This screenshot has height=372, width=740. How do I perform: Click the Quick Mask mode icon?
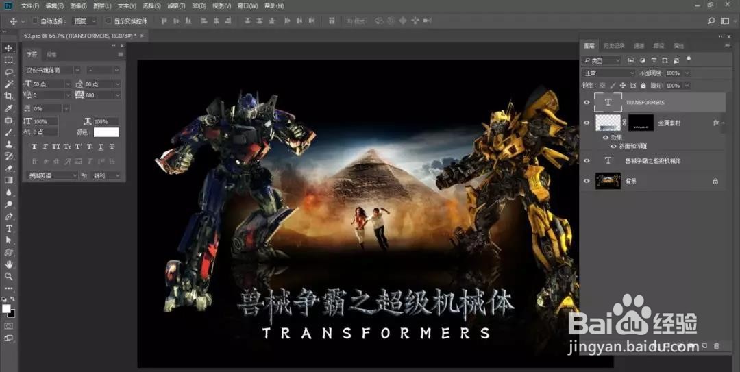click(8, 326)
